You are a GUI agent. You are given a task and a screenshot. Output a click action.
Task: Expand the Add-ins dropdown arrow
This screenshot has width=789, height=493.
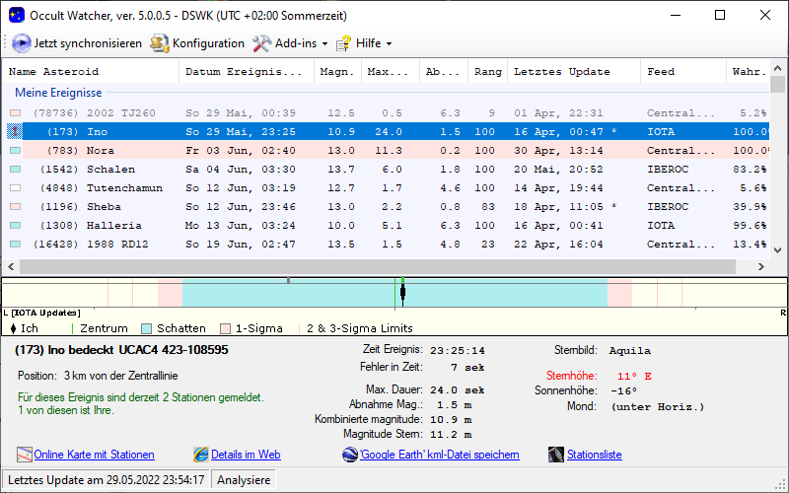pyautogui.click(x=324, y=44)
